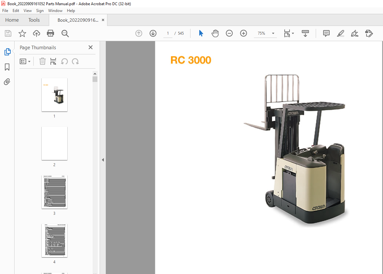Close the Page Thumbnails panel

point(90,47)
